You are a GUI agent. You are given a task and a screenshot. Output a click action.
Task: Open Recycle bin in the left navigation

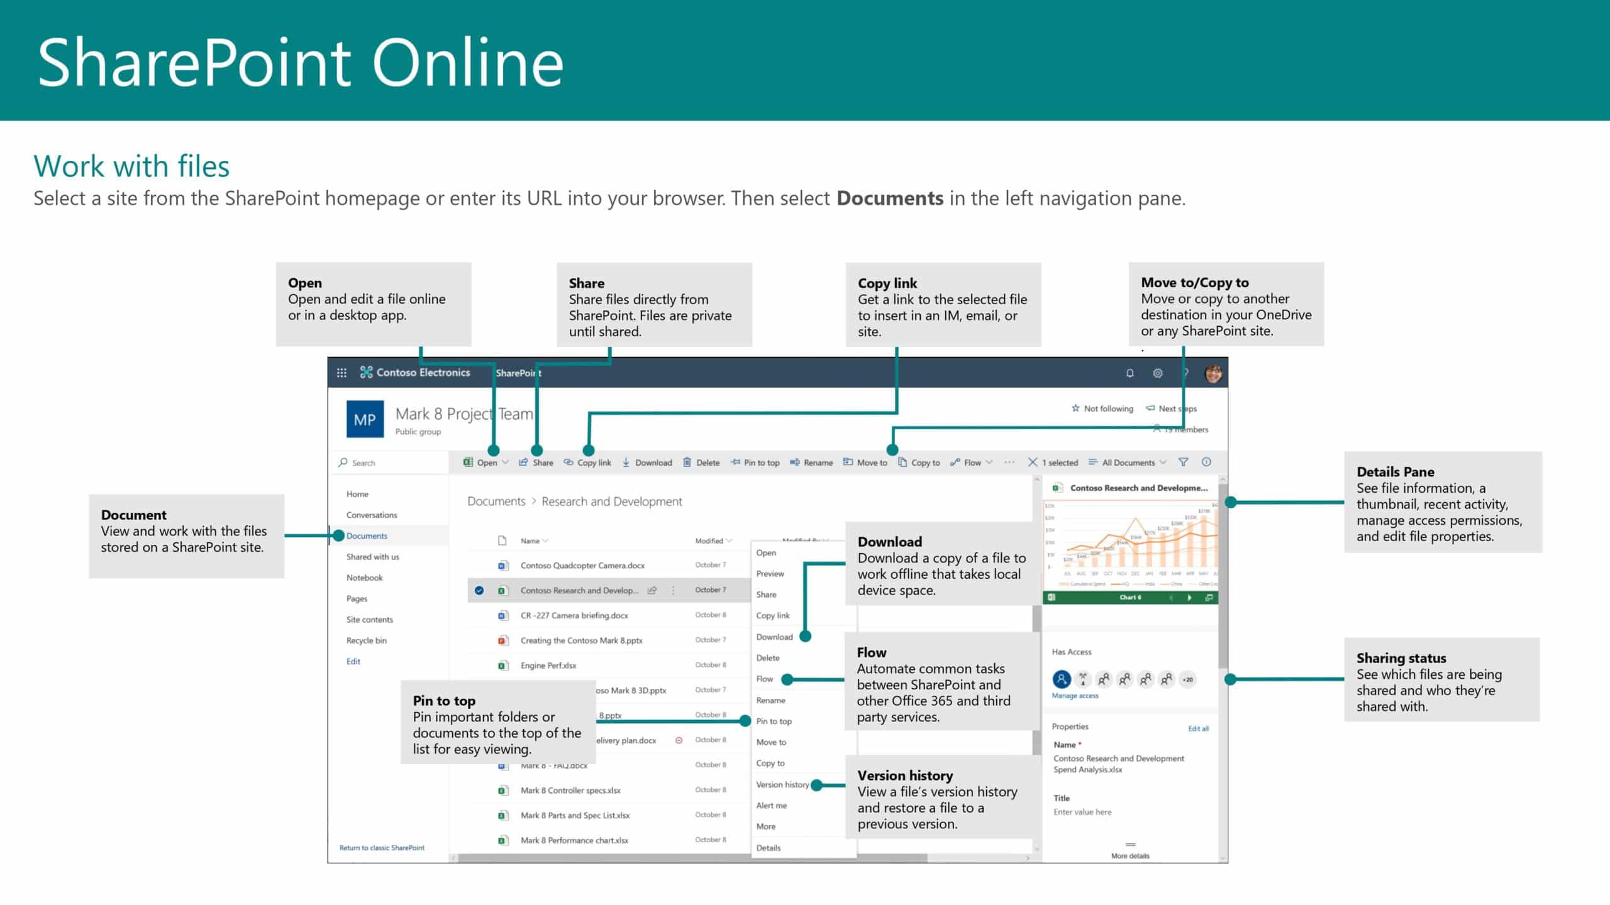(x=366, y=640)
